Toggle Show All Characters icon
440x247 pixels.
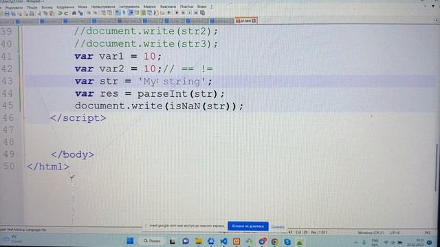(124, 13)
